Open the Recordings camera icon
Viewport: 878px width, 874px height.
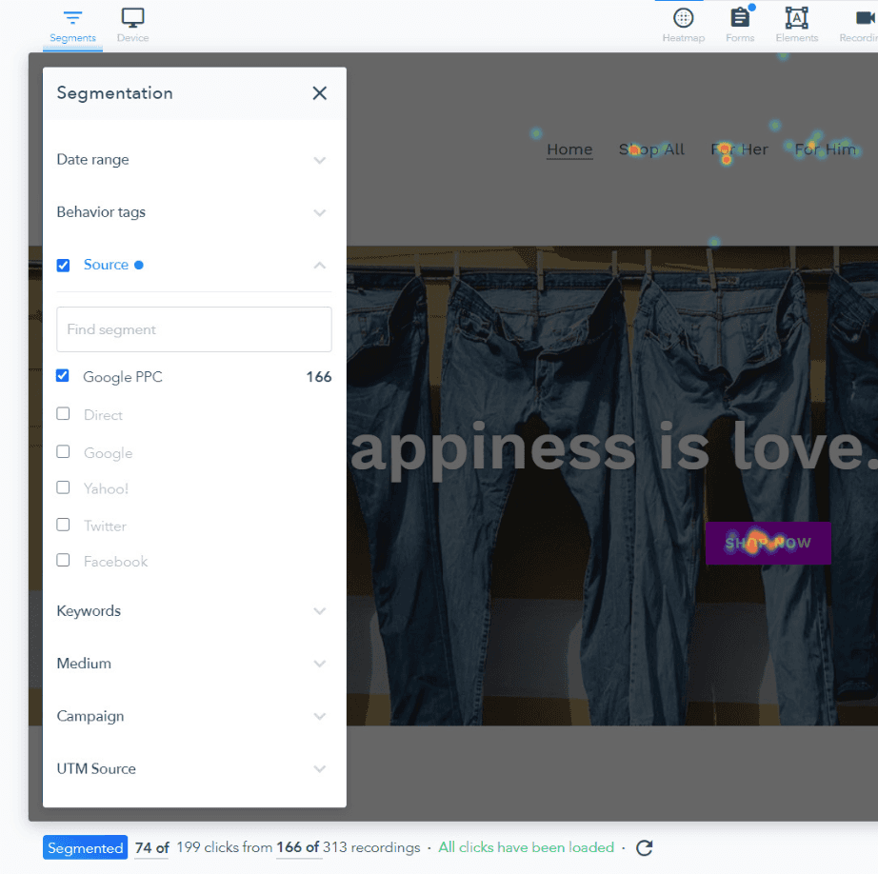(x=866, y=18)
